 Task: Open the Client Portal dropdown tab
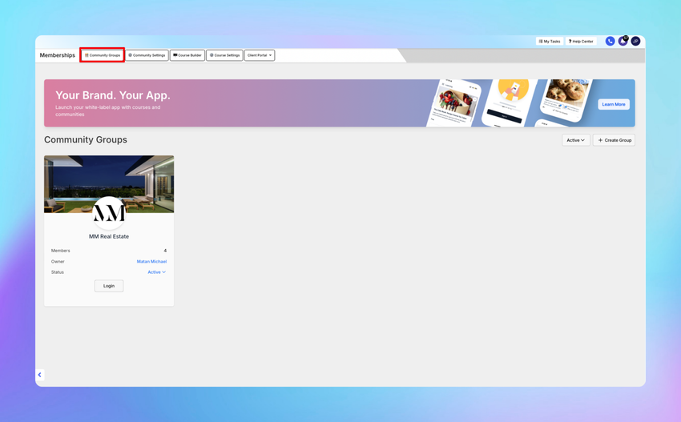pos(260,55)
